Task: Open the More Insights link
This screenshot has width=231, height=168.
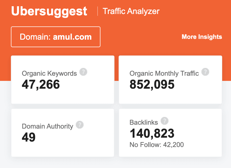Action: coord(202,37)
